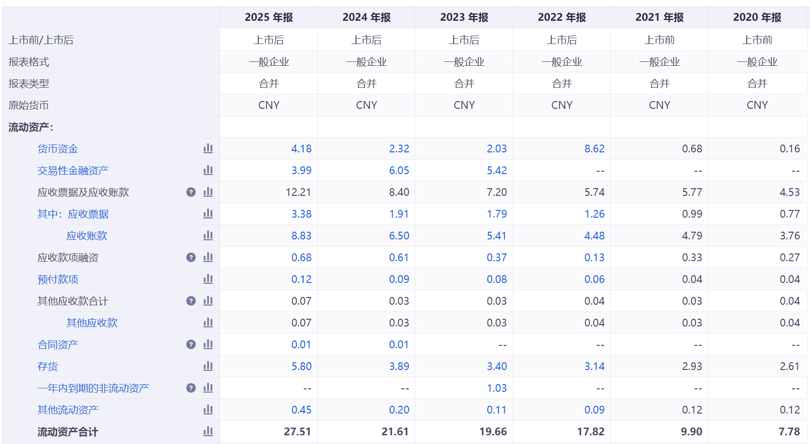Show bar chart for 存货 row
The height and width of the screenshot is (444, 810).
click(208, 366)
